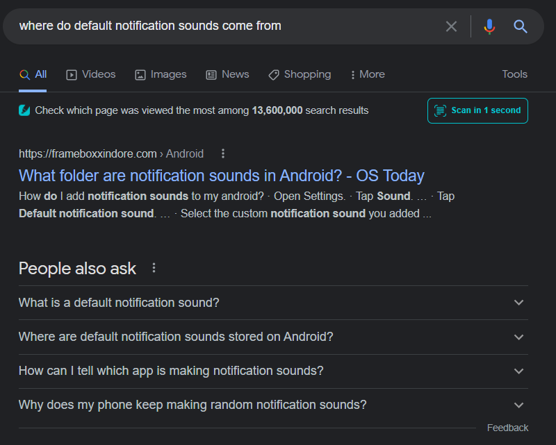This screenshot has height=445, width=556.
Task: Open the Tools search options
Action: [x=514, y=74]
